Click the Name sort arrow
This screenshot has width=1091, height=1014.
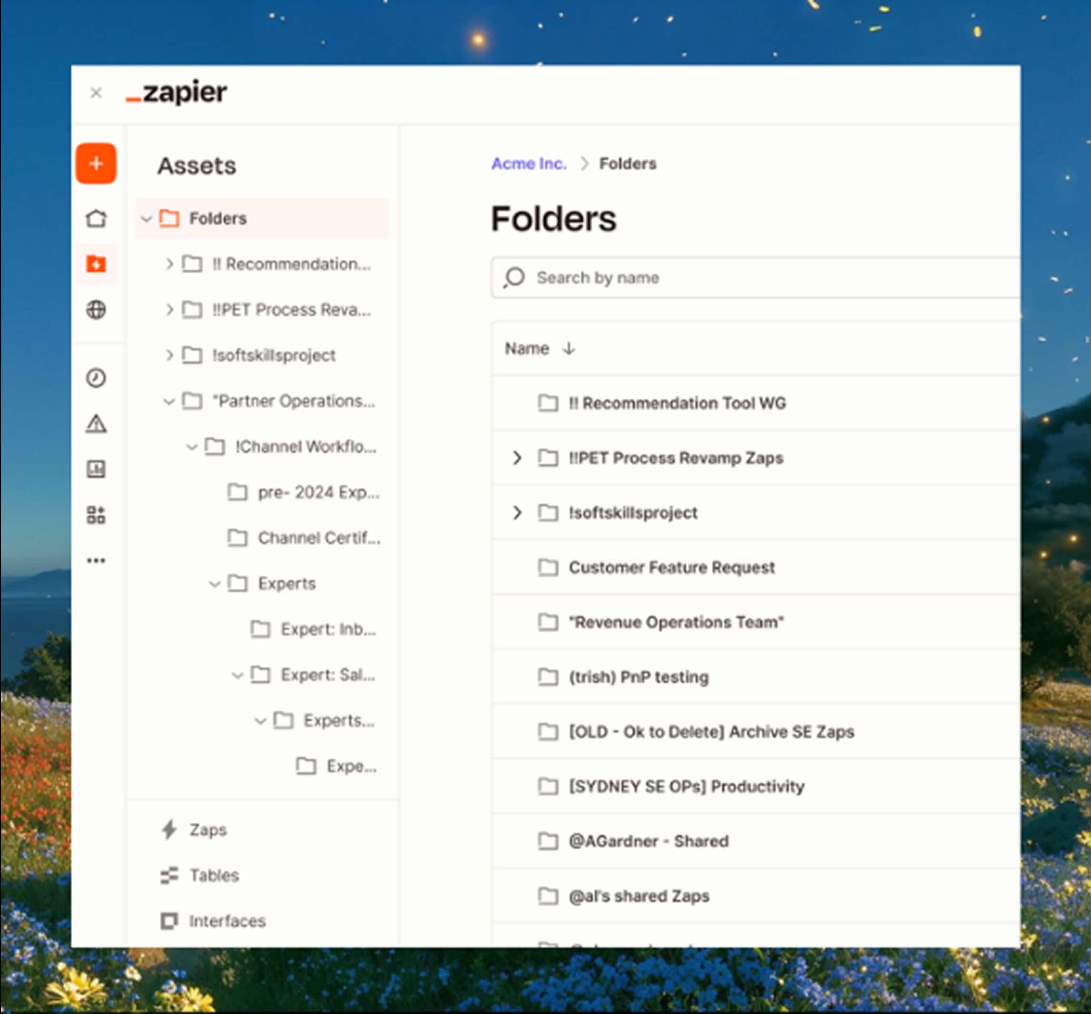(x=569, y=349)
